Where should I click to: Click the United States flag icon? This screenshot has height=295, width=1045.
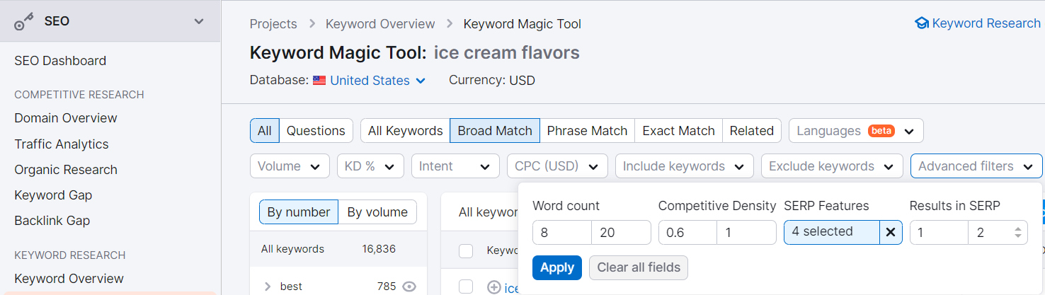319,81
